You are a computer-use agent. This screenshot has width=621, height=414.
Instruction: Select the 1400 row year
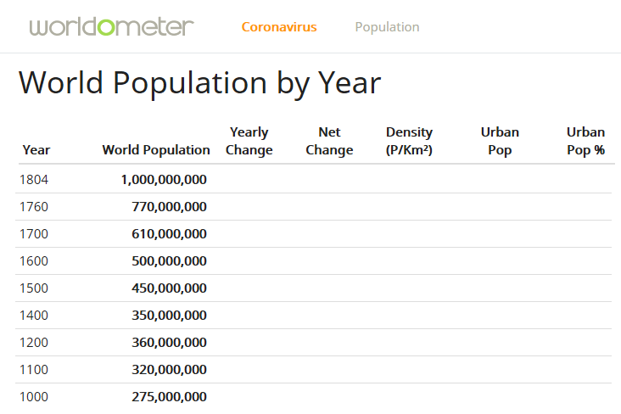point(34,315)
